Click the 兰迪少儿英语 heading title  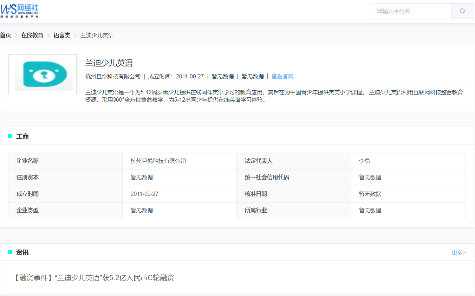pyautogui.click(x=109, y=63)
